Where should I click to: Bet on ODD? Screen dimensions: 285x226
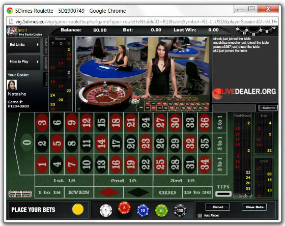[167, 192]
